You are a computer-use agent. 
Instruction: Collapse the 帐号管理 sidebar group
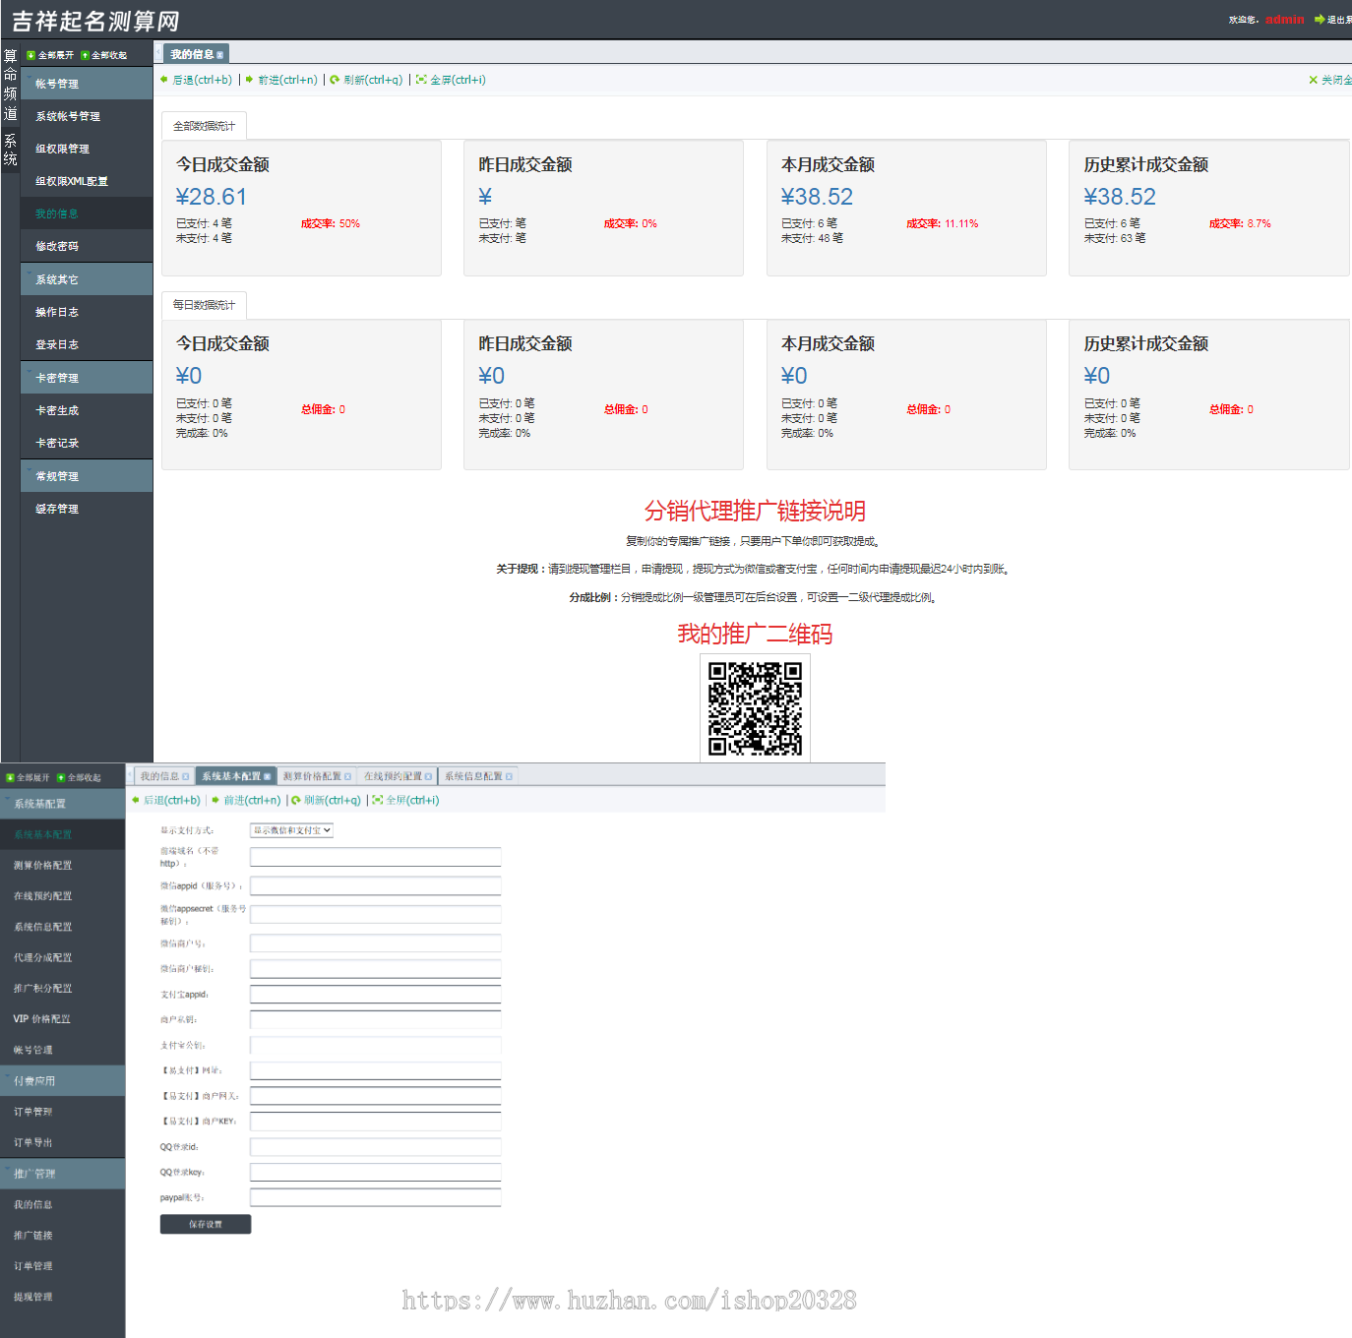coord(87,84)
